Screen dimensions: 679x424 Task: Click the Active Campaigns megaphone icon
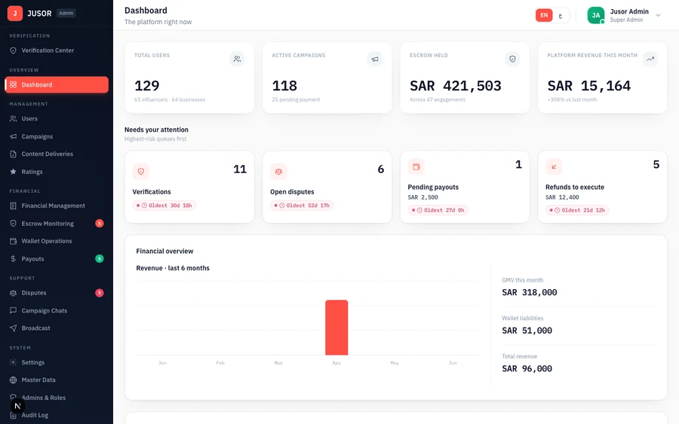[x=374, y=59]
